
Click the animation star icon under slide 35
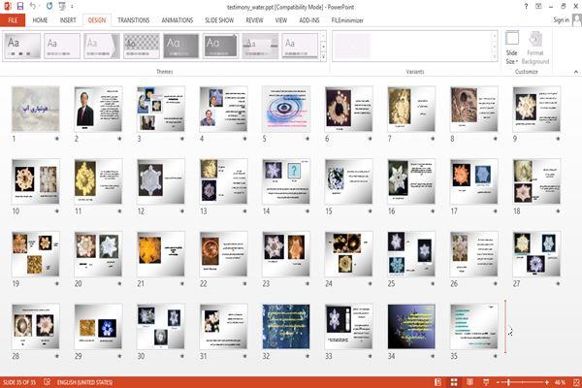(x=495, y=356)
